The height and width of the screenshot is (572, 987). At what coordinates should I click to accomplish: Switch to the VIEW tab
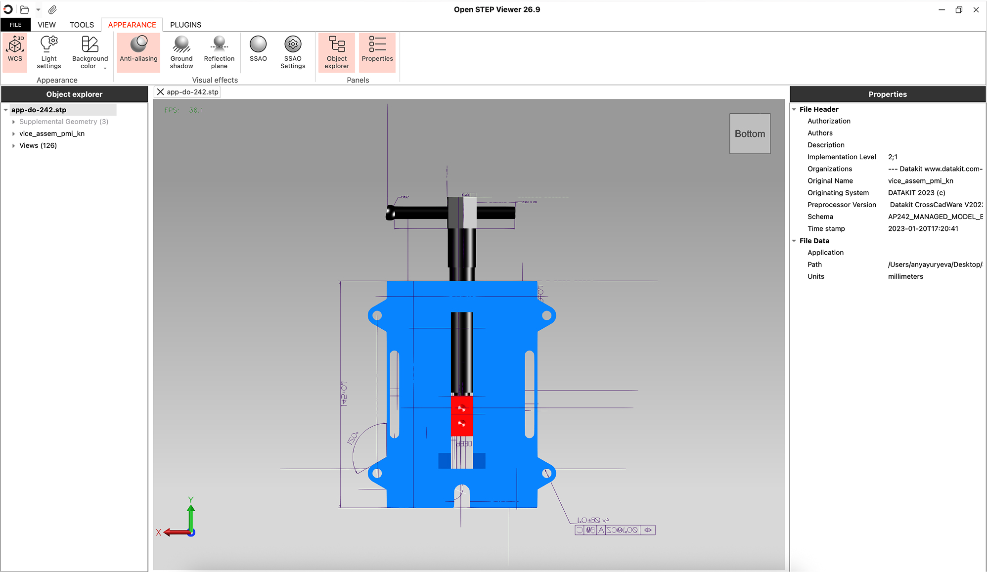pos(46,25)
